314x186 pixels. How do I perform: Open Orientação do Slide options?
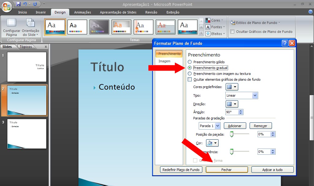(31, 27)
